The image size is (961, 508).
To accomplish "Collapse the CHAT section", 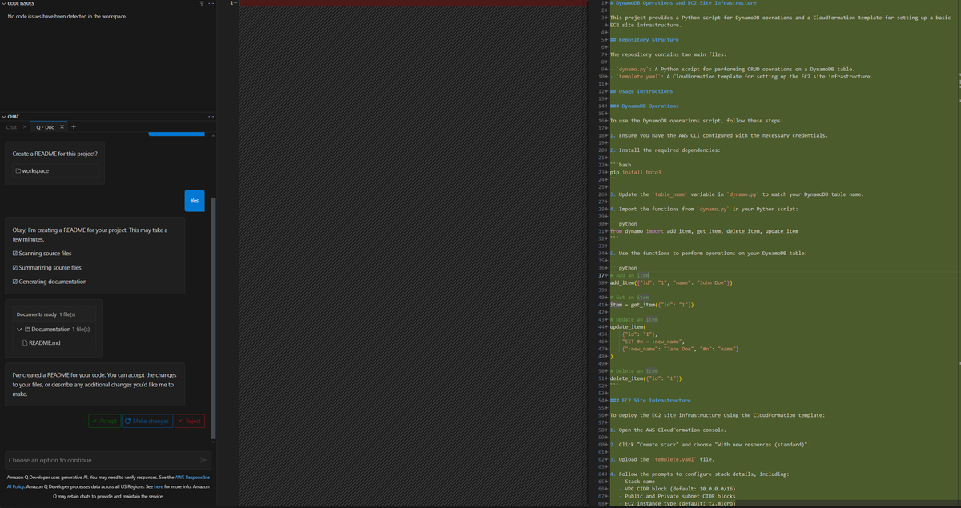I will pos(4,117).
